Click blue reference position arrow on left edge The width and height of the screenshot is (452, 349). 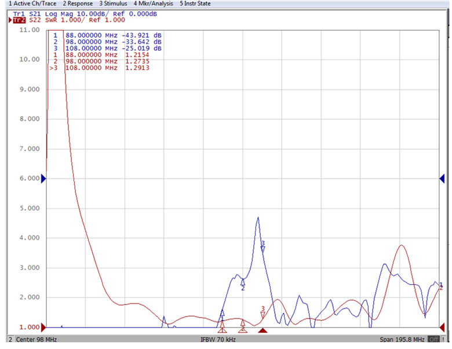[x=43, y=179]
